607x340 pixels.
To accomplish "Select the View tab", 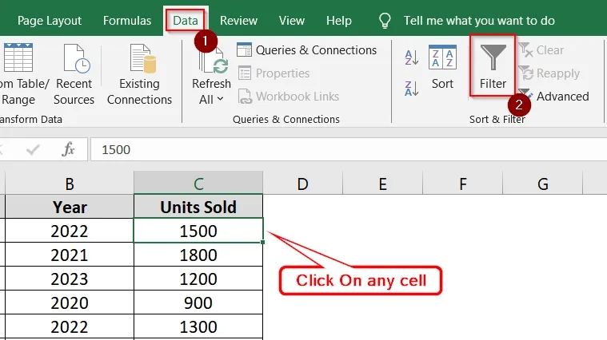I will (291, 21).
